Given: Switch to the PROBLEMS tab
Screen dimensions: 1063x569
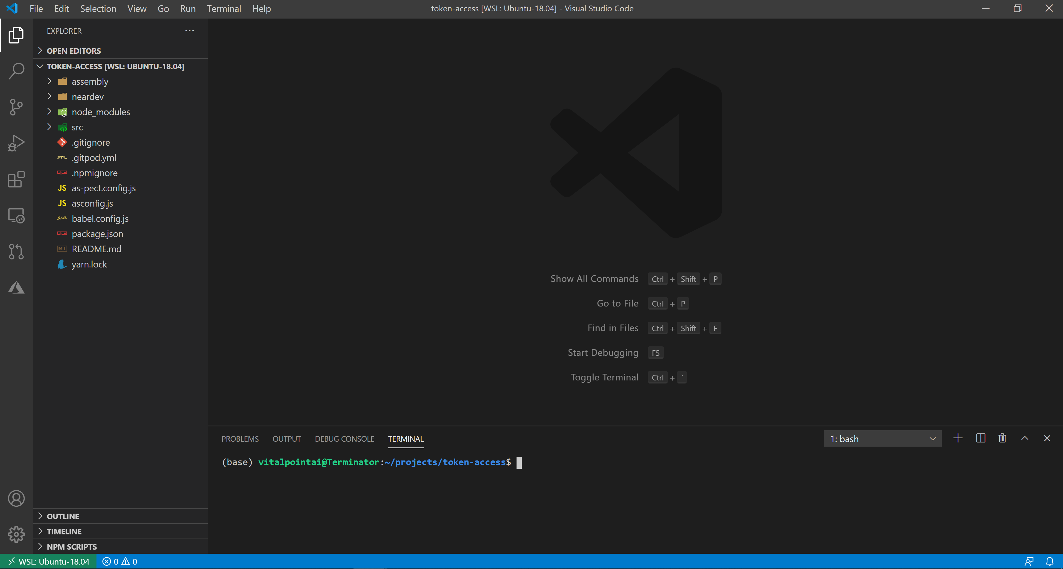Looking at the screenshot, I should coord(240,439).
